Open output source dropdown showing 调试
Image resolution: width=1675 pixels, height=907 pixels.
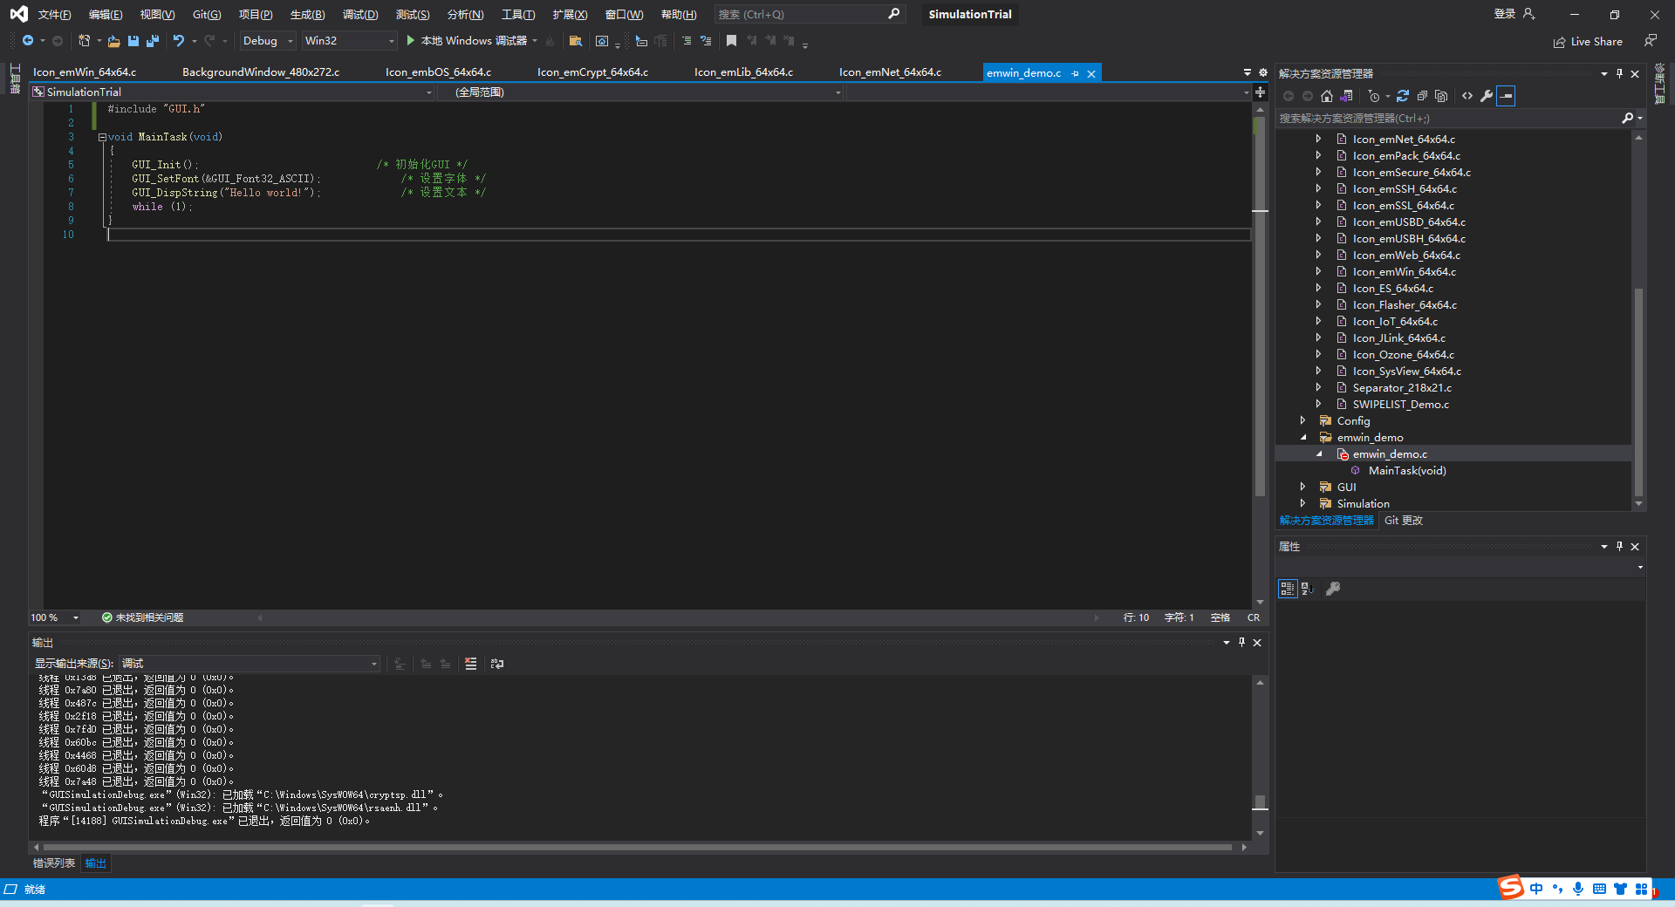[250, 664]
